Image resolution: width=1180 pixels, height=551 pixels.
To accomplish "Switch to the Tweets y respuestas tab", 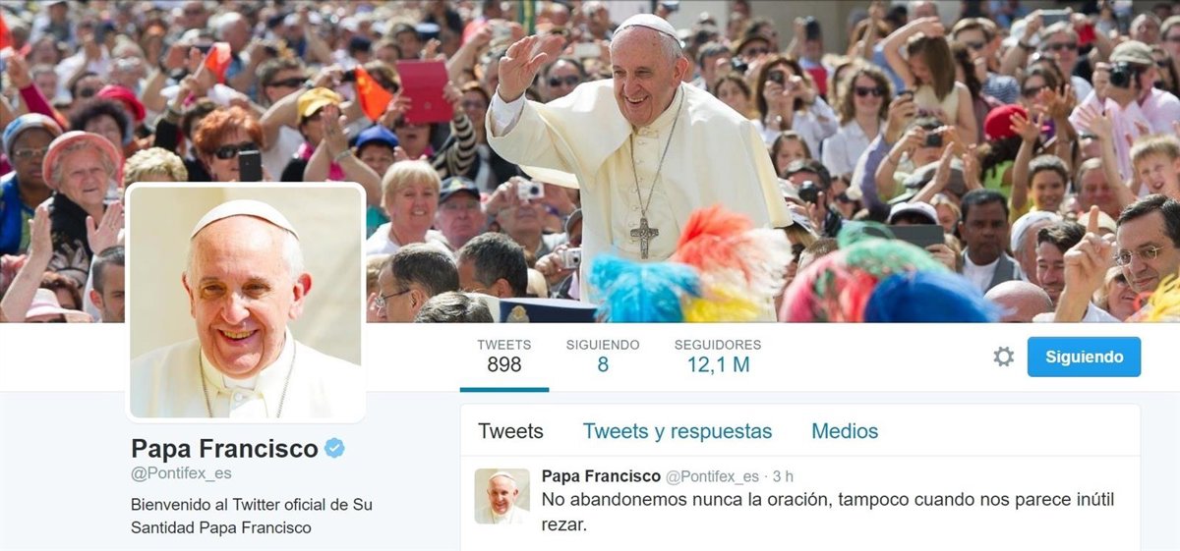I will [x=678, y=431].
